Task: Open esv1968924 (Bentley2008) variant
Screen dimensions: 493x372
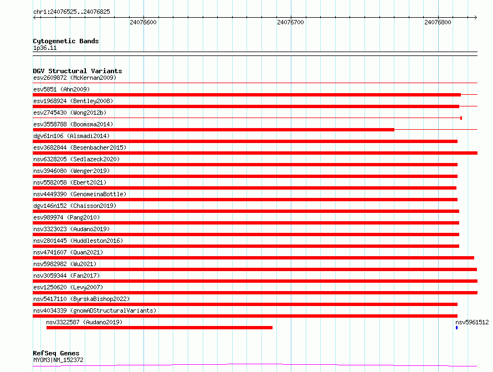Action: [73, 101]
